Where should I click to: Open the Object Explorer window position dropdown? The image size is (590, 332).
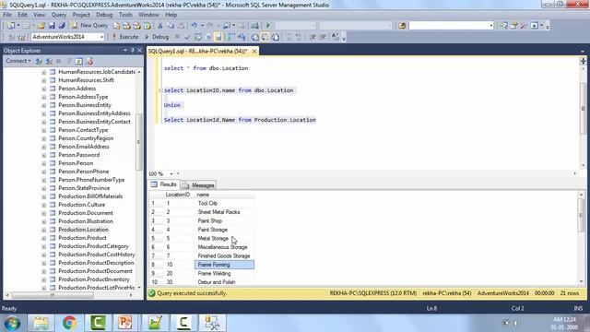pos(125,50)
